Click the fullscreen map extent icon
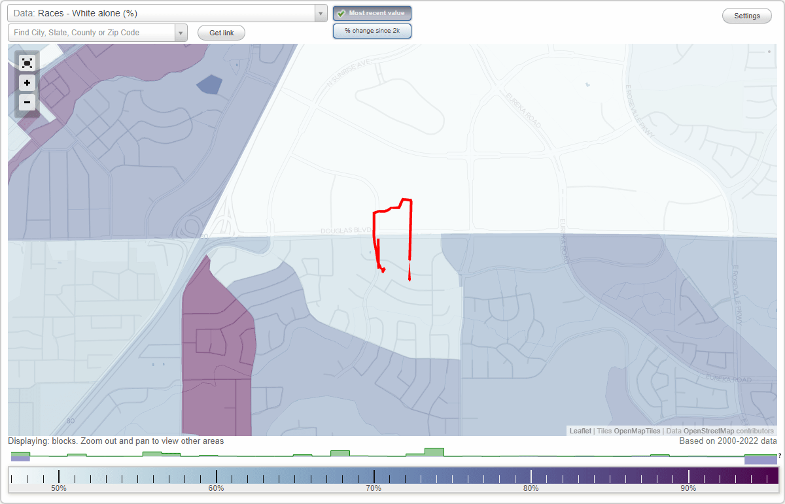Viewport: 785px width, 504px height. pos(27,63)
